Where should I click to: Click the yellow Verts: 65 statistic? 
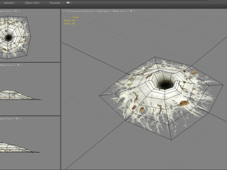[x=70, y=24]
